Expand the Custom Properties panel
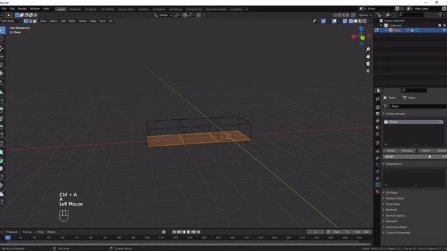This screenshot has width=447, height=251. 383,233
